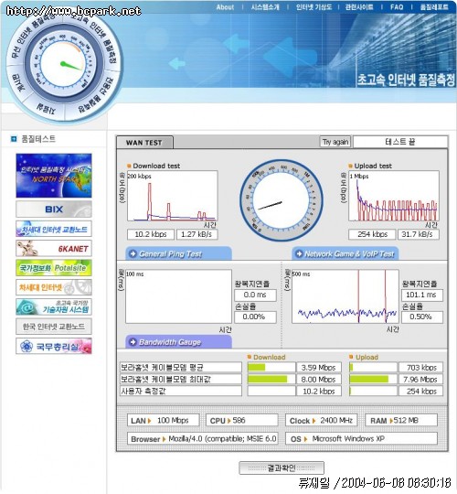Click the 테스트 끝 status field
This screenshot has height=494, width=457.
[x=400, y=142]
